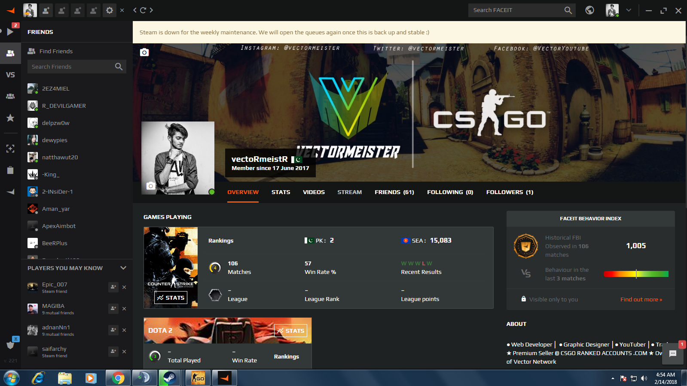
Task: Open DOTA 2 STATS button
Action: [x=291, y=331]
